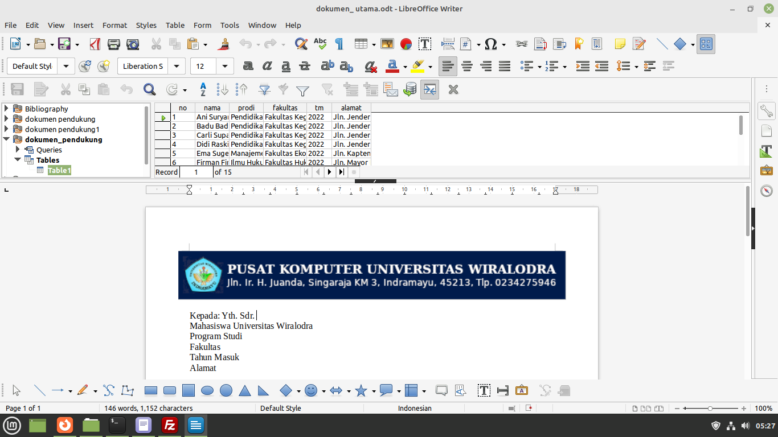This screenshot has height=437, width=778.
Task: Open Insert Table dropdown arrow
Action: [x=374, y=44]
